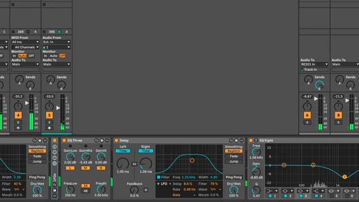The height and width of the screenshot is (202, 359).
Task: Open the All Channels dropdown
Action: point(25,47)
